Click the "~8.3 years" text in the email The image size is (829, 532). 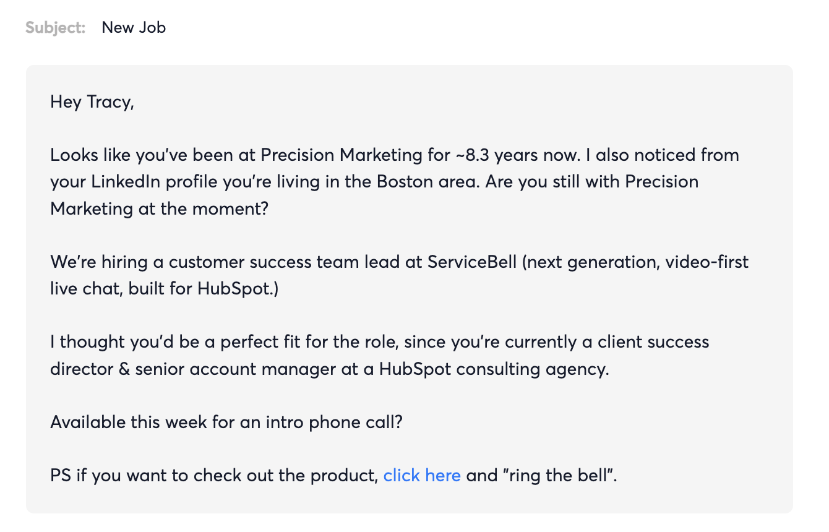(x=499, y=155)
